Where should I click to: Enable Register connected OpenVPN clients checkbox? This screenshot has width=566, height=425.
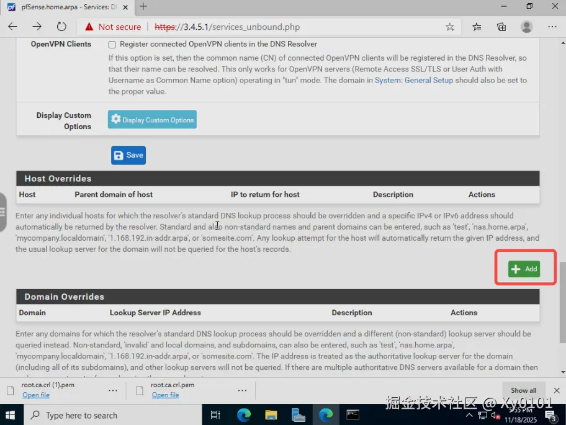[x=112, y=45]
